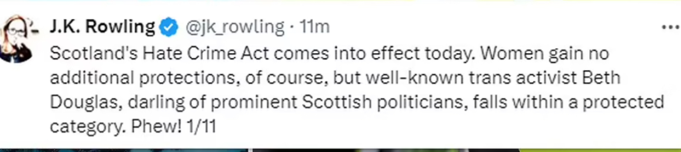
Task: Click the words 'Scottish politicians'
Action: [x=382, y=102]
